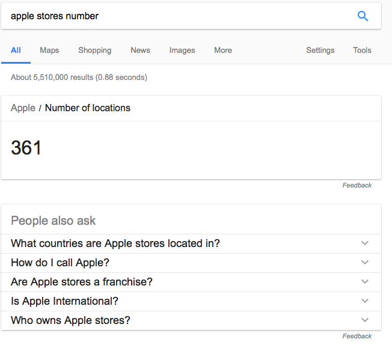This screenshot has height=351, width=392.
Task: Click the chevron beside 'Is Apple International?'
Action: tap(365, 301)
